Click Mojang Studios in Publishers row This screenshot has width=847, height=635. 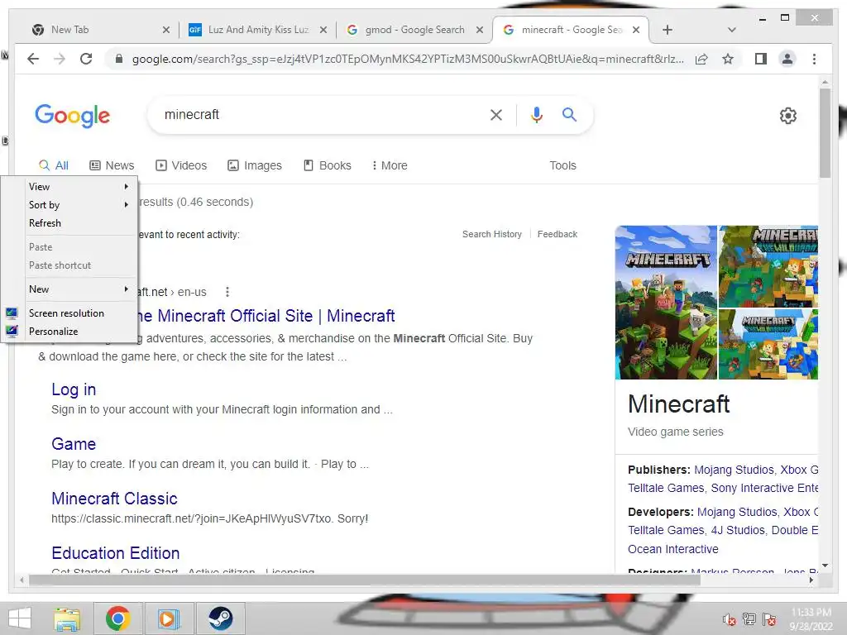[734, 470]
